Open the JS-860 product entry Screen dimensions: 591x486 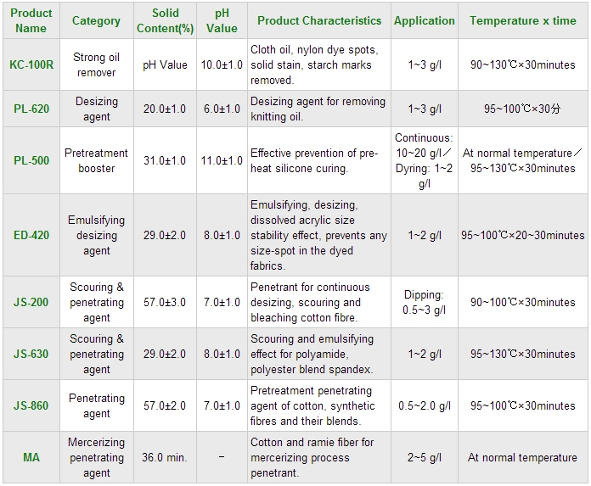(x=31, y=405)
